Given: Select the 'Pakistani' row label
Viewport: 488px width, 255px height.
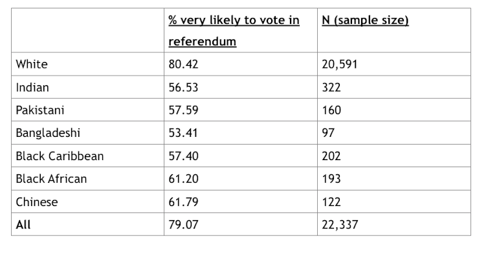Looking at the screenshot, I should click(40, 110).
